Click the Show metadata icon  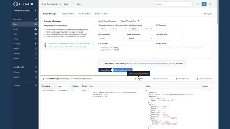[x=154, y=79]
